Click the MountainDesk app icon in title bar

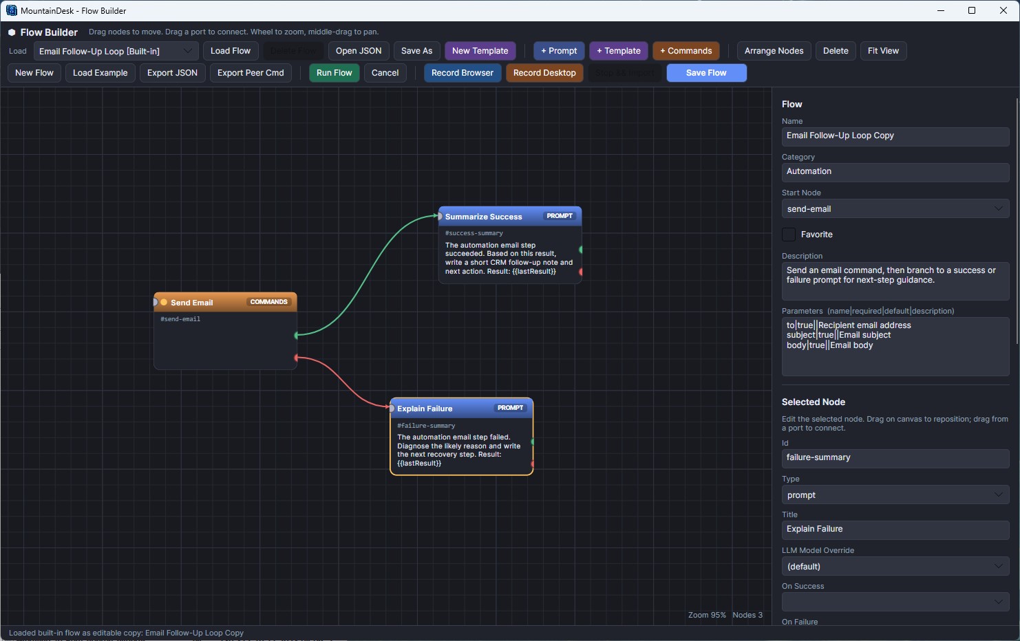click(x=11, y=10)
